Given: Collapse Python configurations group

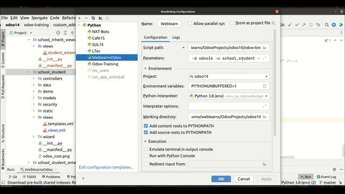Looking at the screenshot, I should [79, 25].
